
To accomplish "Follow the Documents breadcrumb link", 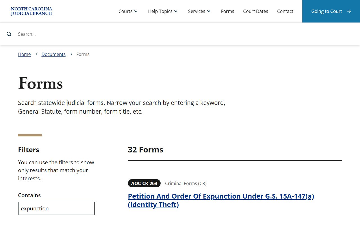I will [53, 54].
